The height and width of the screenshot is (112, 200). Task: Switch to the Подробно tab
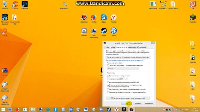click(x=142, y=47)
